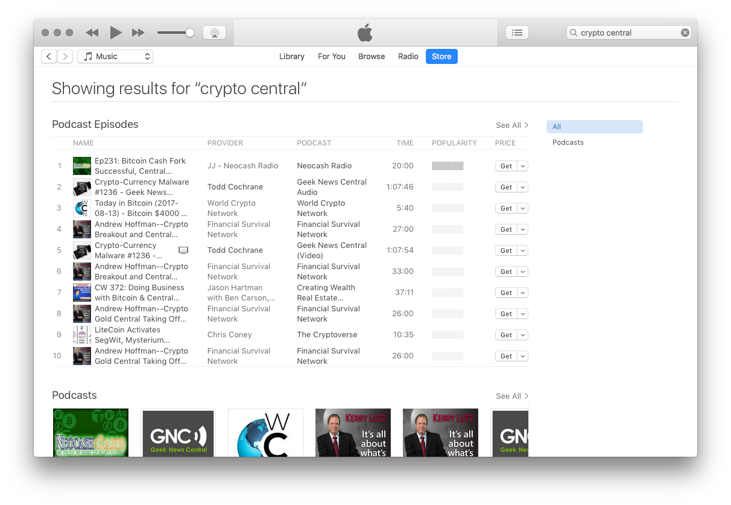Click the Ep231 episode artwork icon

click(82, 166)
